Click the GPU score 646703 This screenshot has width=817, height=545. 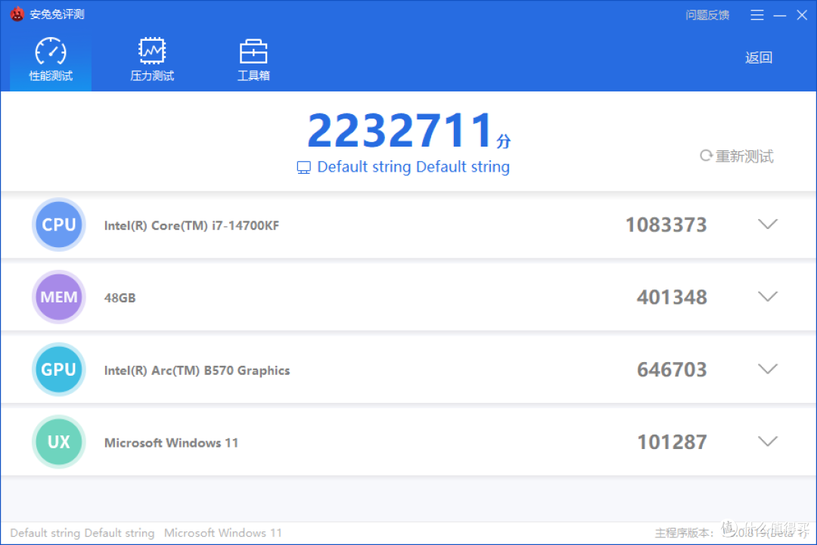(x=672, y=370)
